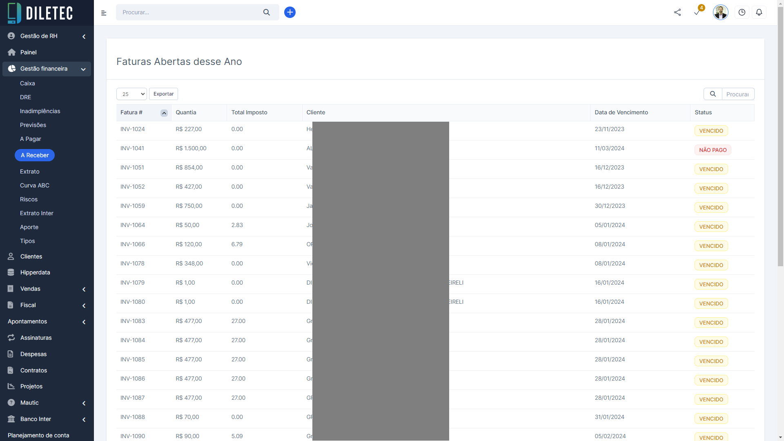Open the INV-1041 invoice link
Viewport: 784px width, 441px height.
point(132,148)
